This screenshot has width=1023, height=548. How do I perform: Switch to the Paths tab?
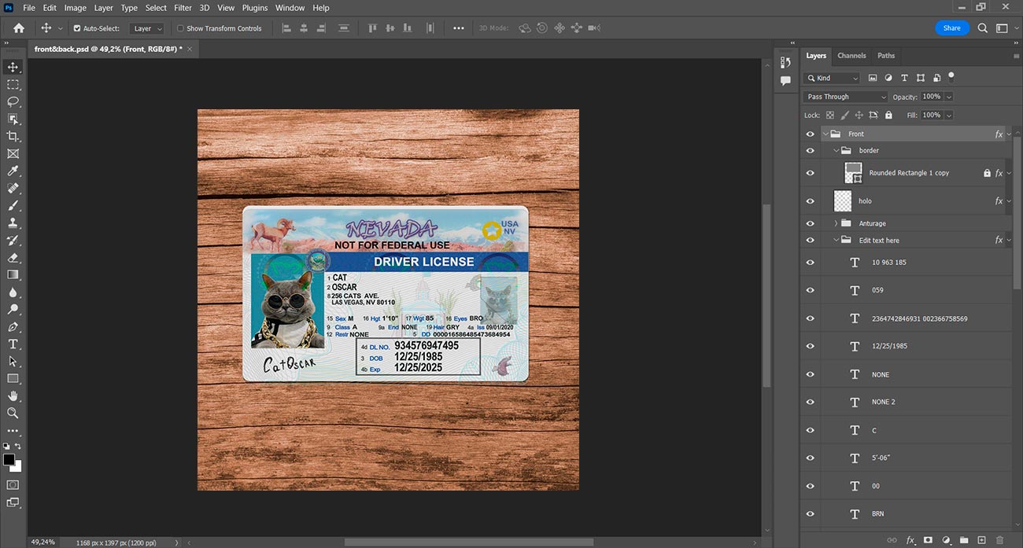[886, 56]
